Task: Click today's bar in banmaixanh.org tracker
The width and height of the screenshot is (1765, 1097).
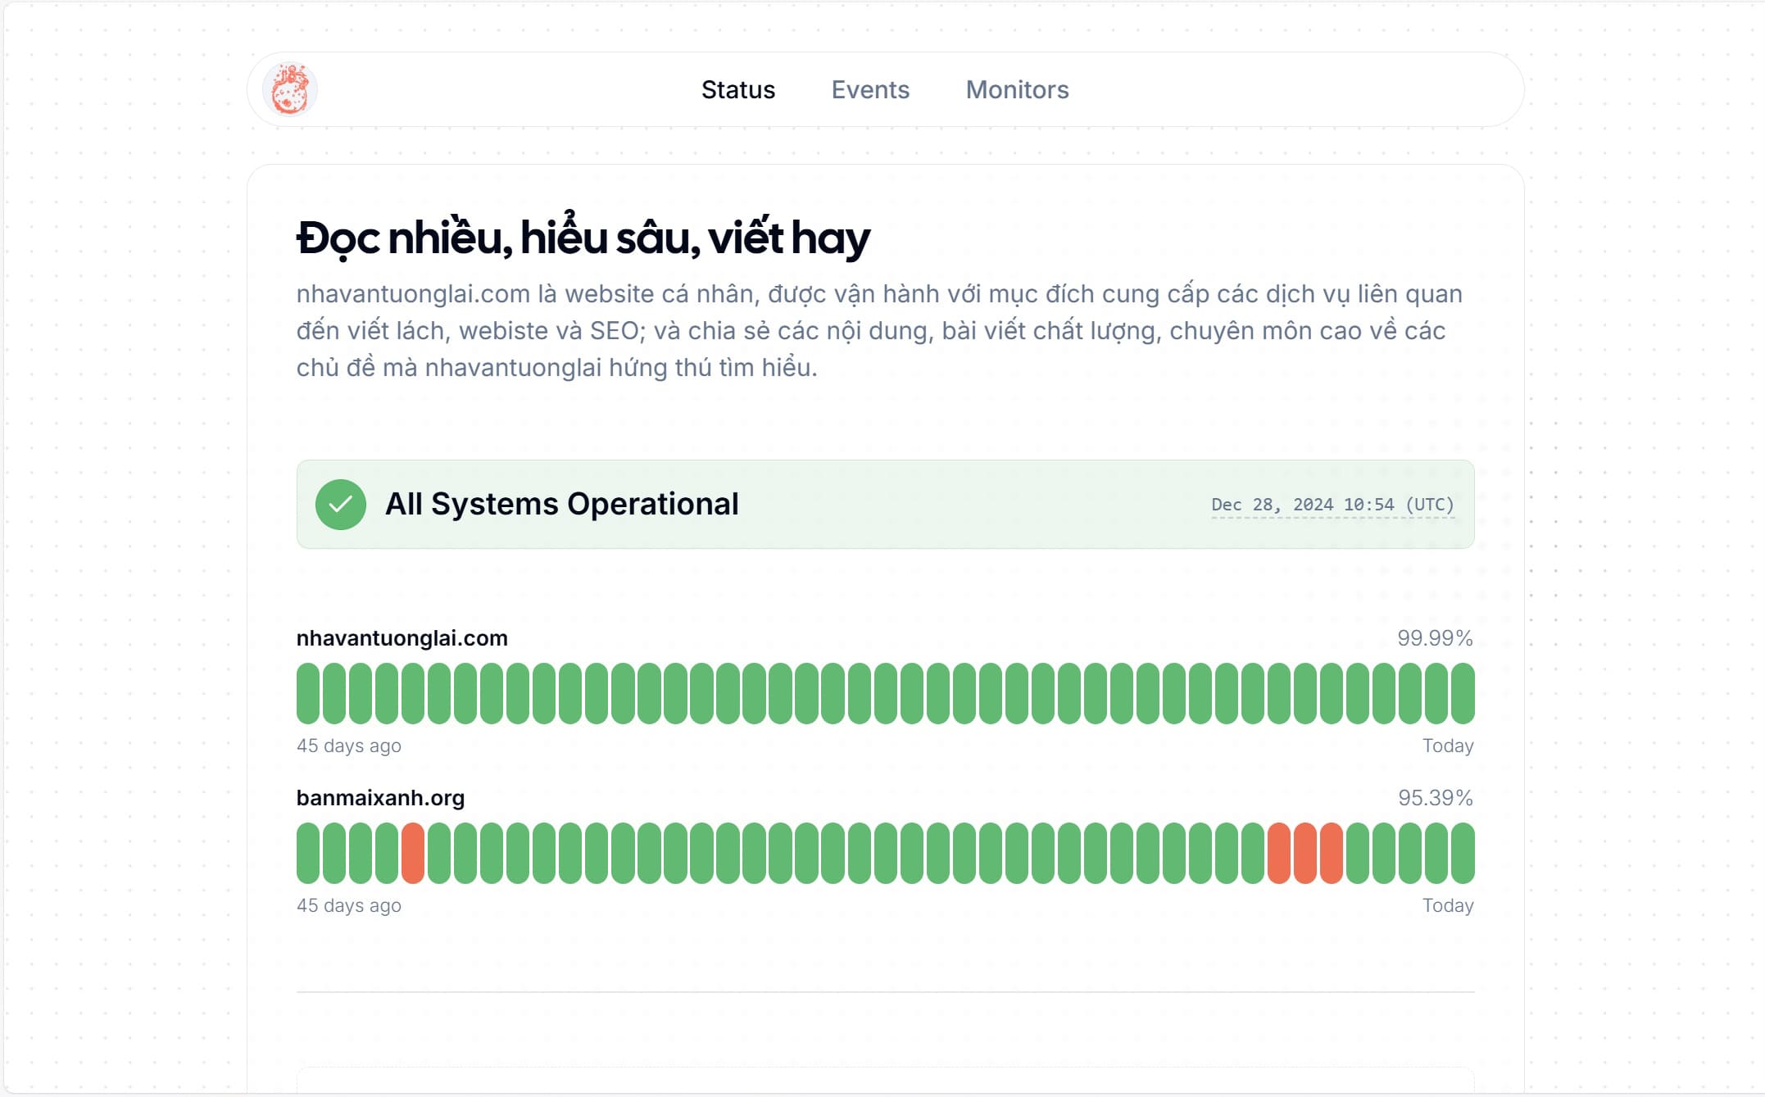Action: coord(1463,853)
